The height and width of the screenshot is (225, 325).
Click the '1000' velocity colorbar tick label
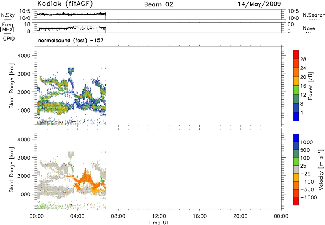pos(307,142)
